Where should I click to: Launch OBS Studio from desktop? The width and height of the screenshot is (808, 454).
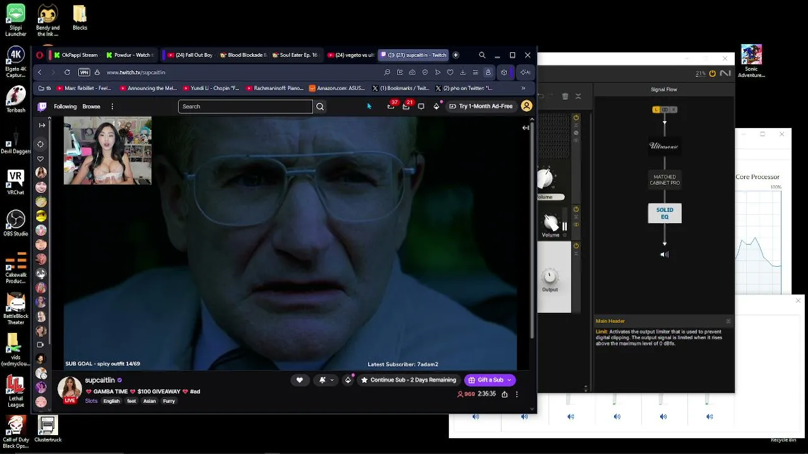[x=16, y=223]
